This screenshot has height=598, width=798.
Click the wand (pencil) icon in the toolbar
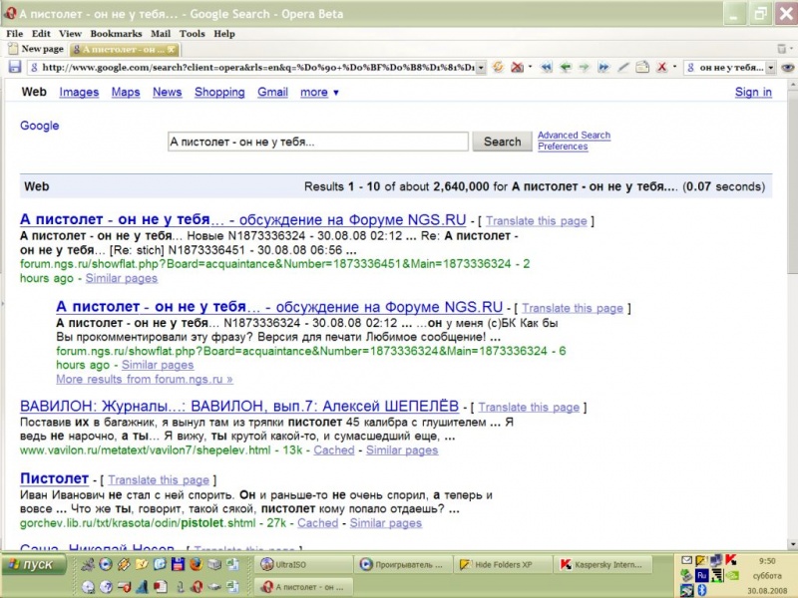tap(622, 68)
